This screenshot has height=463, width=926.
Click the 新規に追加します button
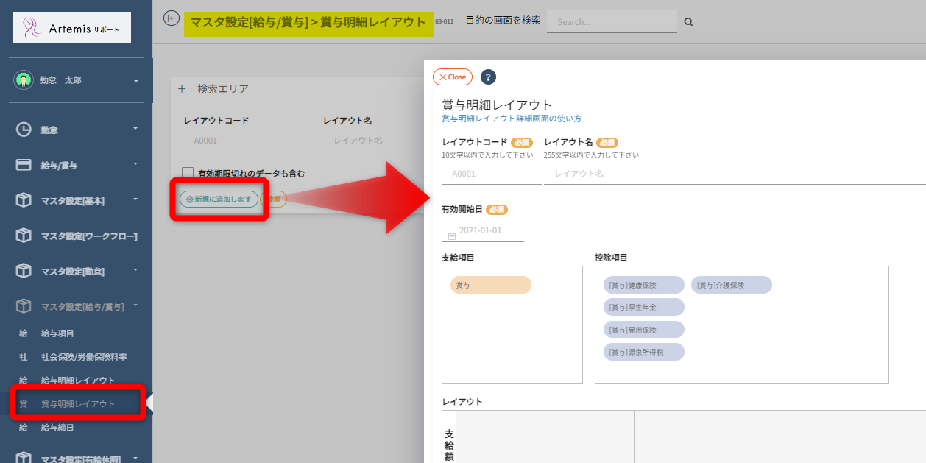click(219, 199)
